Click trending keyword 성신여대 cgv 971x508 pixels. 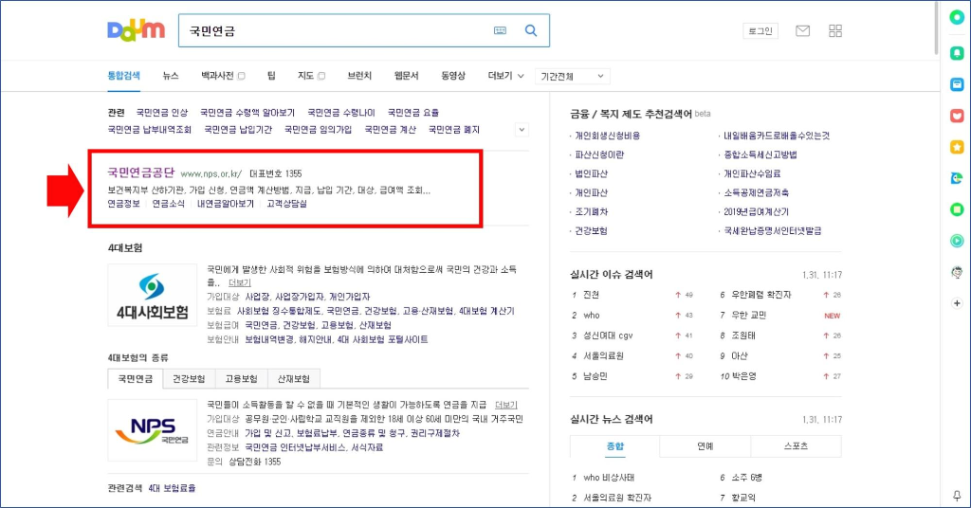tap(608, 336)
